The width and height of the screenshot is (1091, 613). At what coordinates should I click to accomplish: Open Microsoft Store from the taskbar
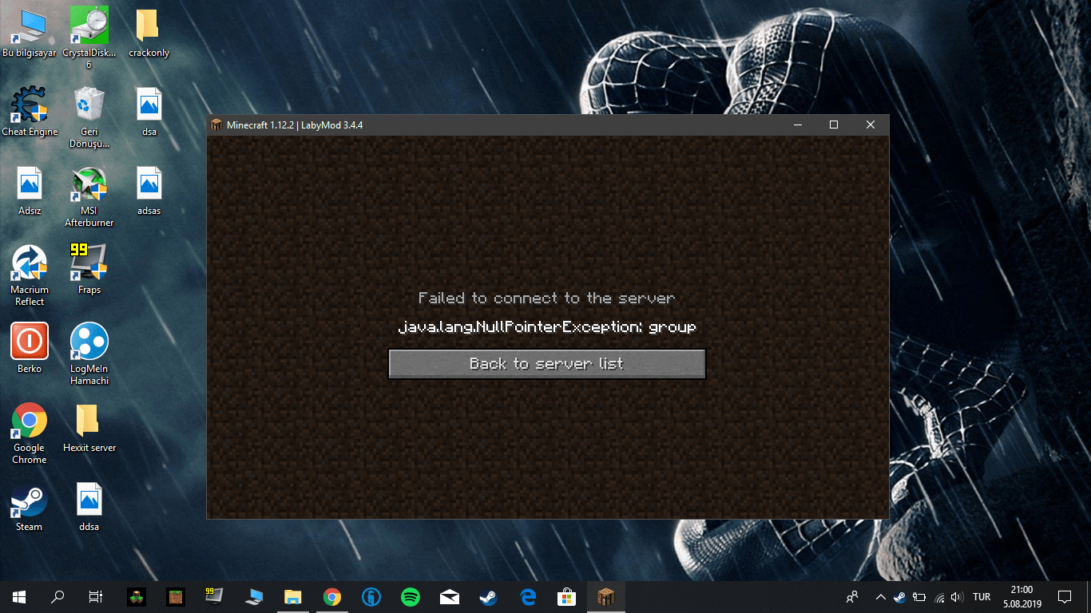567,597
